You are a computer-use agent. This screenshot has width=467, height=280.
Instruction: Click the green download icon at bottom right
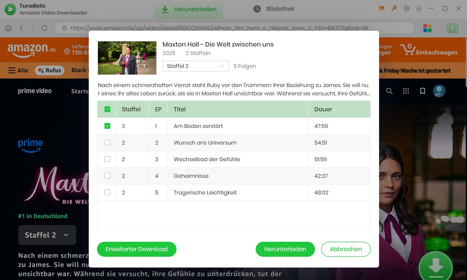click(x=436, y=267)
